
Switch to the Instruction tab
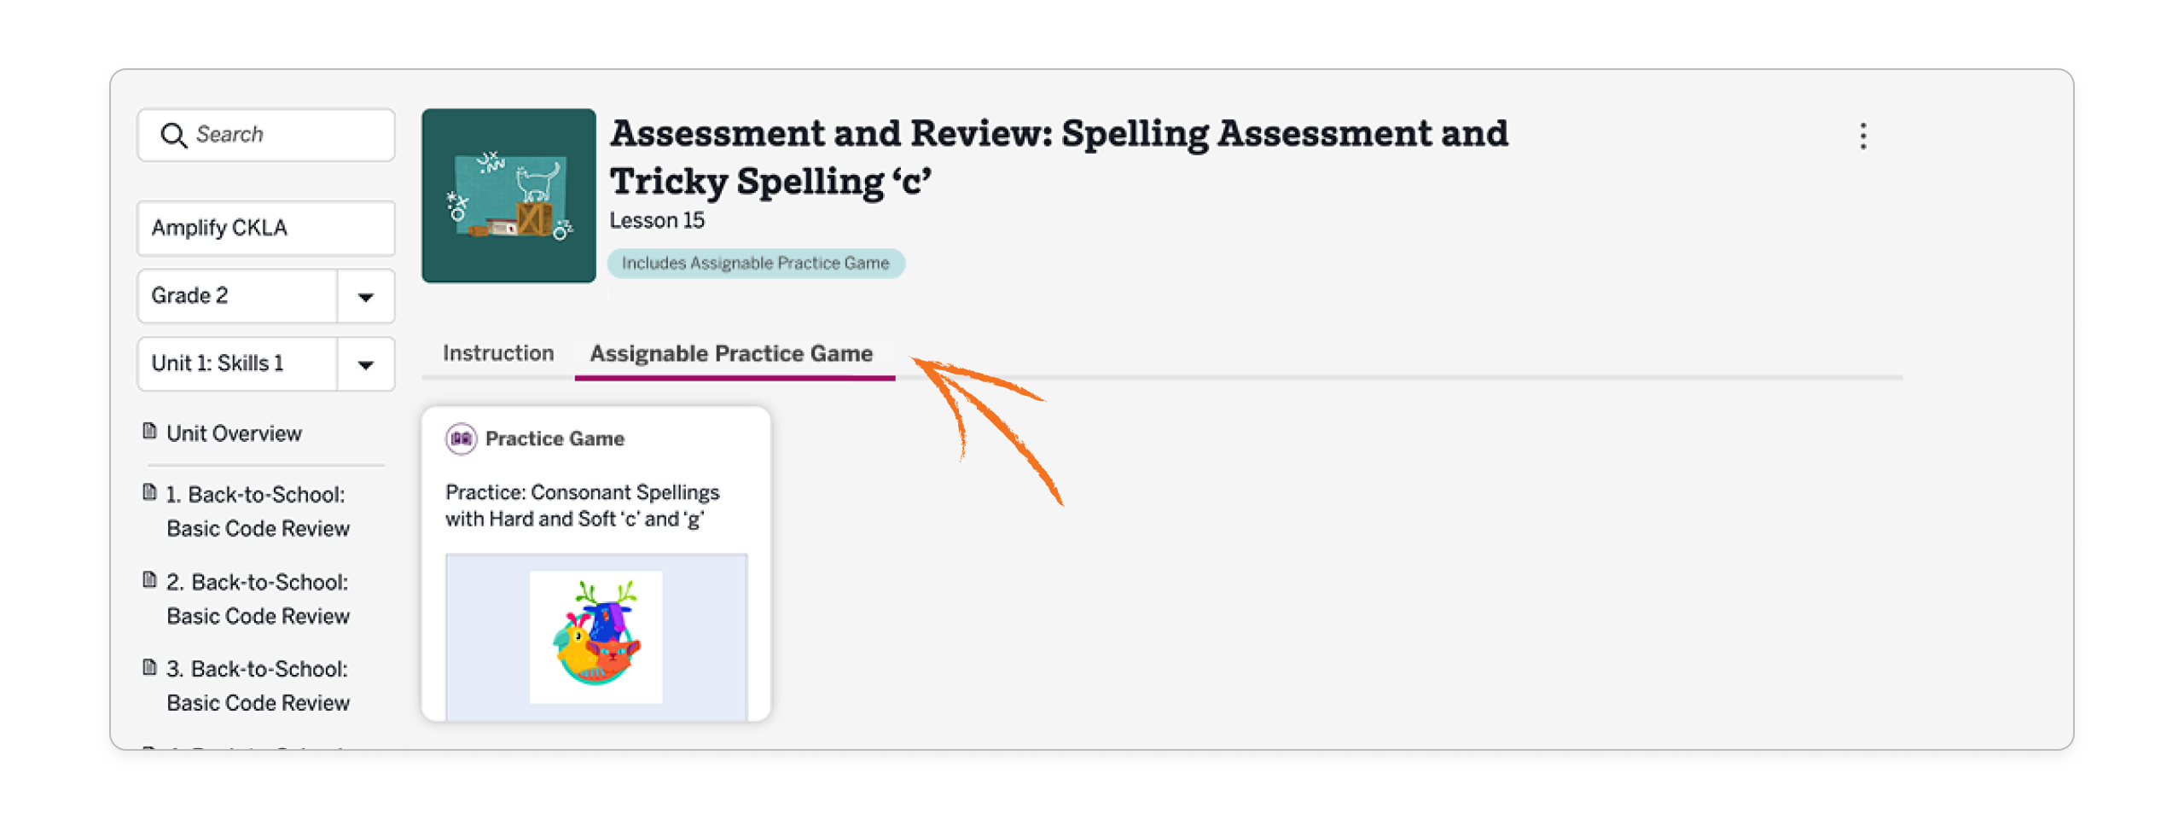coord(497,352)
